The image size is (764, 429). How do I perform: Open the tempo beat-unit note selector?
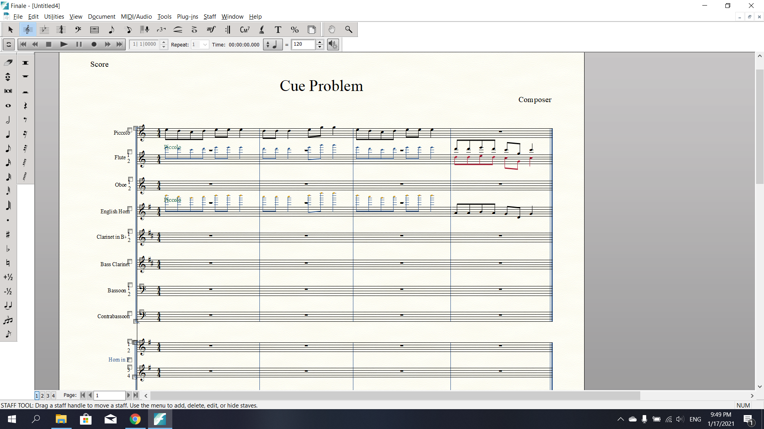pyautogui.click(x=273, y=44)
